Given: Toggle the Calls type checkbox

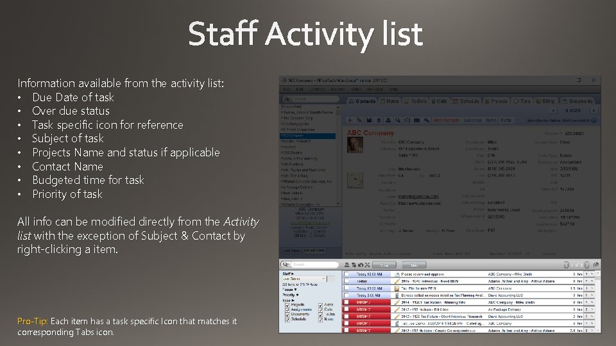Looking at the screenshot, I should [x=320, y=310].
